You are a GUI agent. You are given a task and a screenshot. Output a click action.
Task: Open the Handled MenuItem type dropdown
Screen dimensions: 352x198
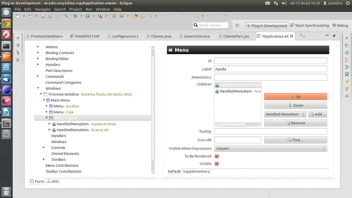point(285,114)
